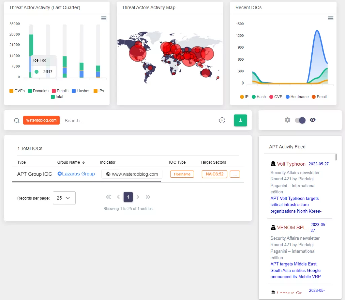
Task: Go to the first page of results
Action: click(108, 197)
